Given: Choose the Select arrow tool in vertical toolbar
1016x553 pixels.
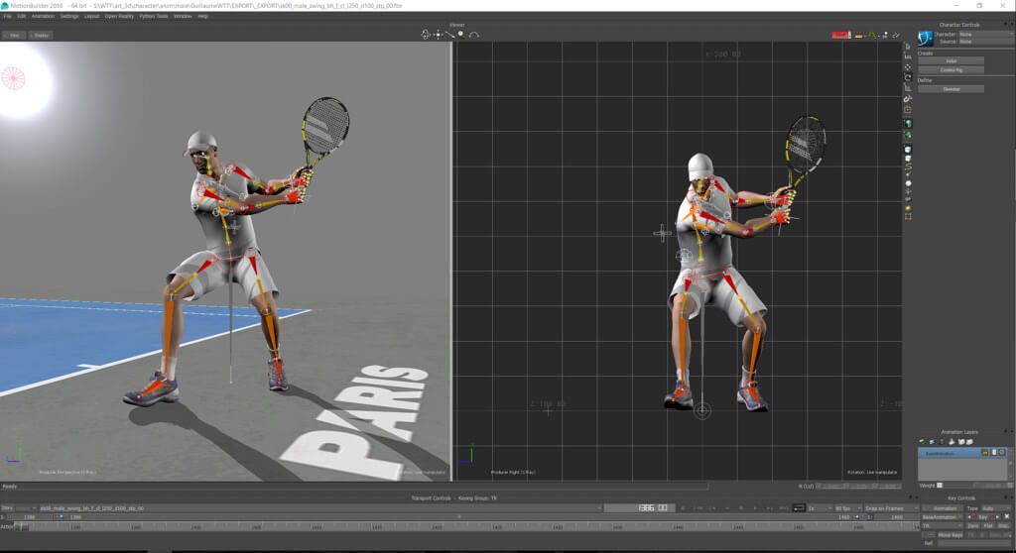Looking at the screenshot, I should [x=908, y=47].
